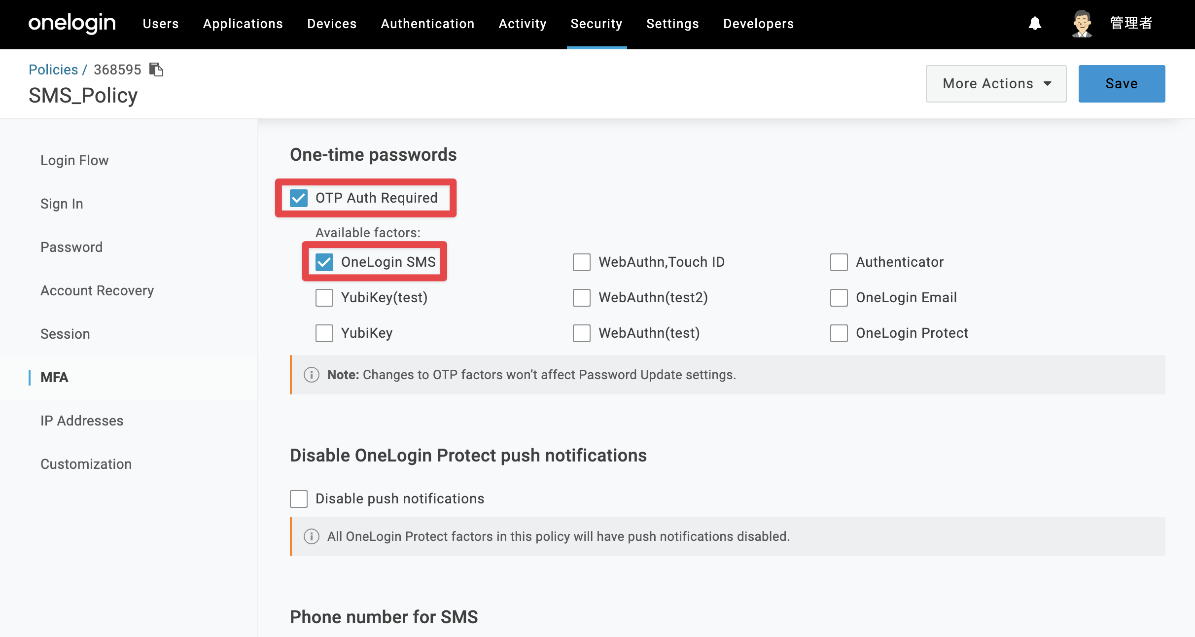Viewport: 1195px width, 637px height.
Task: Open the Activity menu
Action: click(x=523, y=24)
